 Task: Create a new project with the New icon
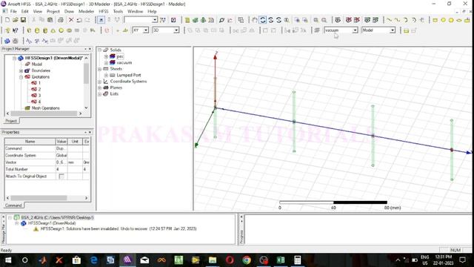coord(7,20)
